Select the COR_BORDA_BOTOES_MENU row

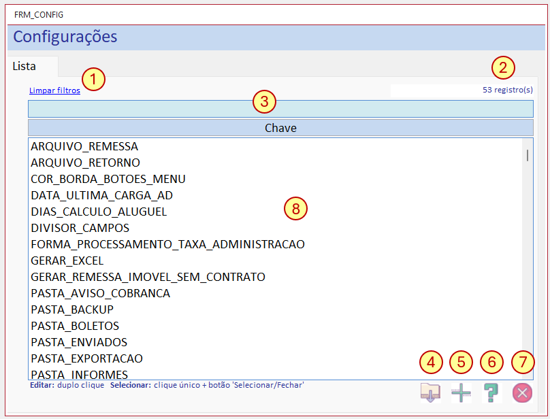[276, 179]
